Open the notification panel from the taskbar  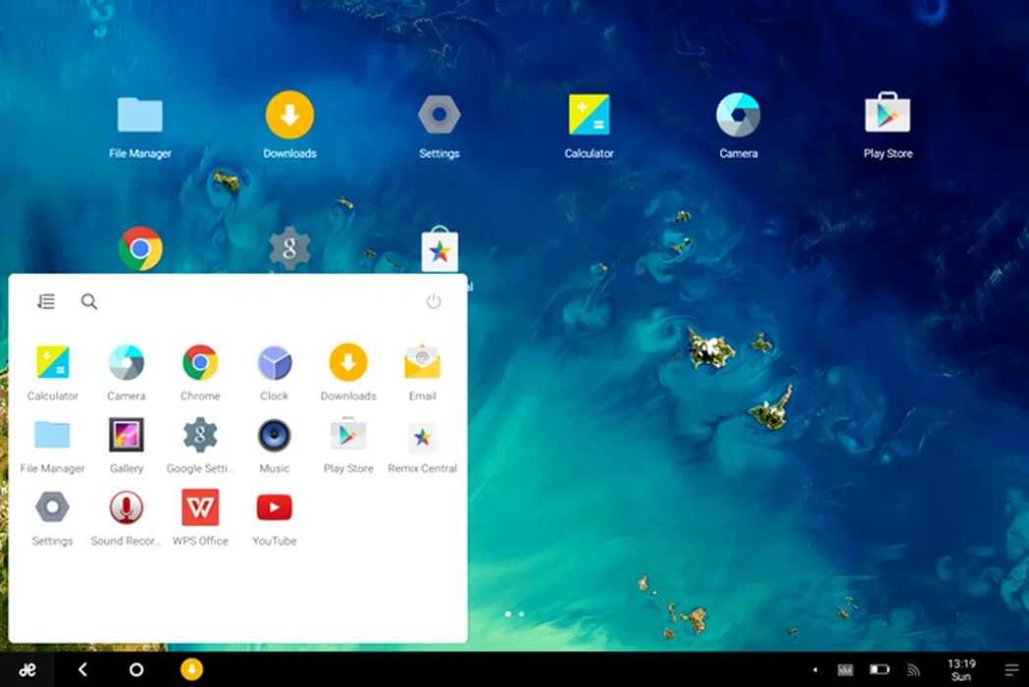point(1010,669)
